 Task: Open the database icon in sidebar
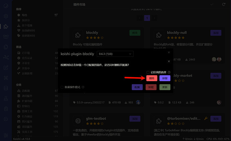point(6,88)
